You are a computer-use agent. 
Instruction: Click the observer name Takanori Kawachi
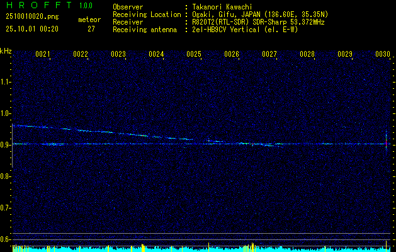tap(222, 7)
